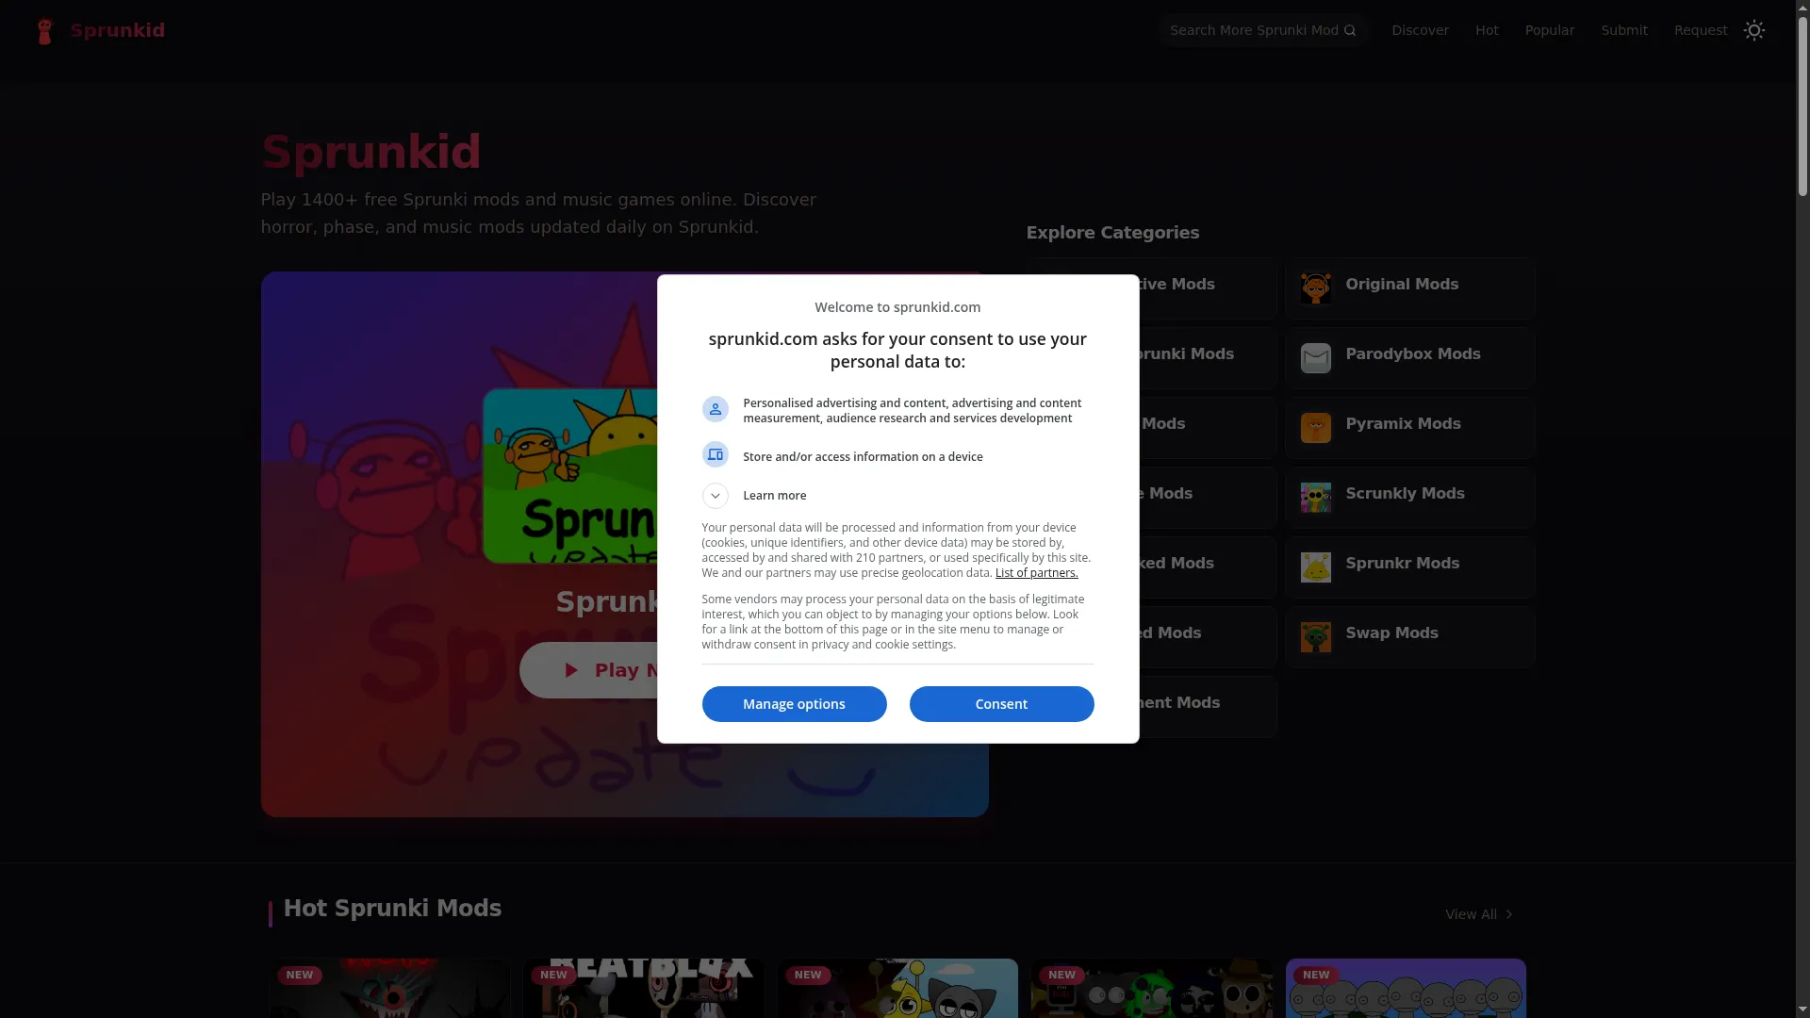The image size is (1810, 1018).
Task: Open the Original Mods category label
Action: [1401, 284]
